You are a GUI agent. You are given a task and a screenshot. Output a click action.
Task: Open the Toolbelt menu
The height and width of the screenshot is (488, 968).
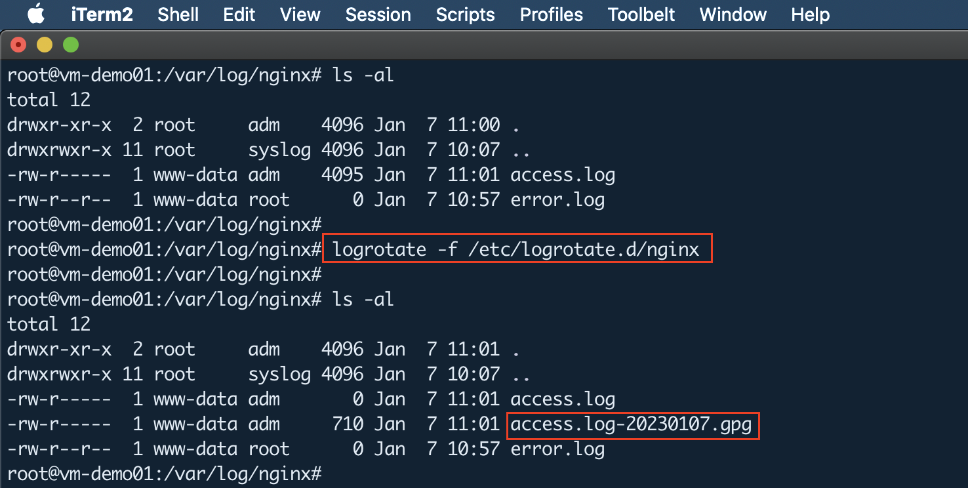tap(641, 14)
